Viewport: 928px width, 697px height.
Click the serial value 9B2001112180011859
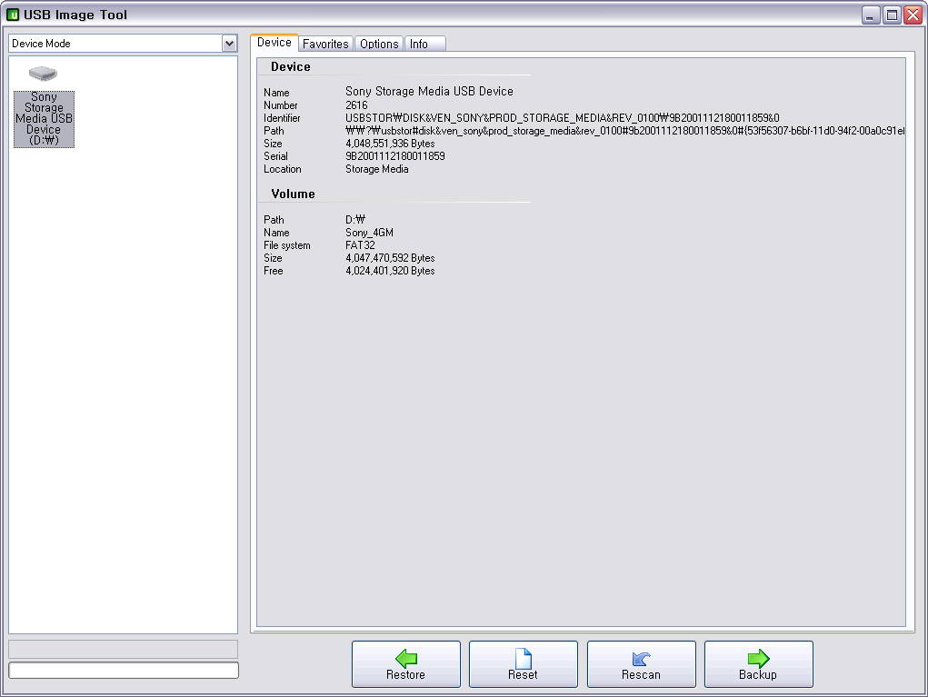click(394, 156)
